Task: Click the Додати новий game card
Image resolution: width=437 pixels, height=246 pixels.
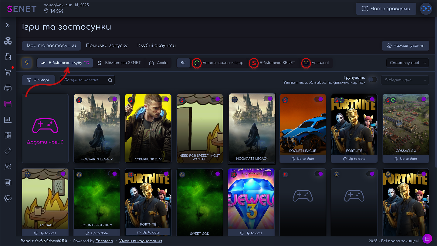Action: click(x=45, y=129)
